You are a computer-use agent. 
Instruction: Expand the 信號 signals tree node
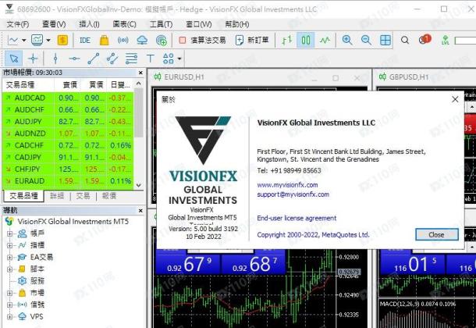click(9, 305)
